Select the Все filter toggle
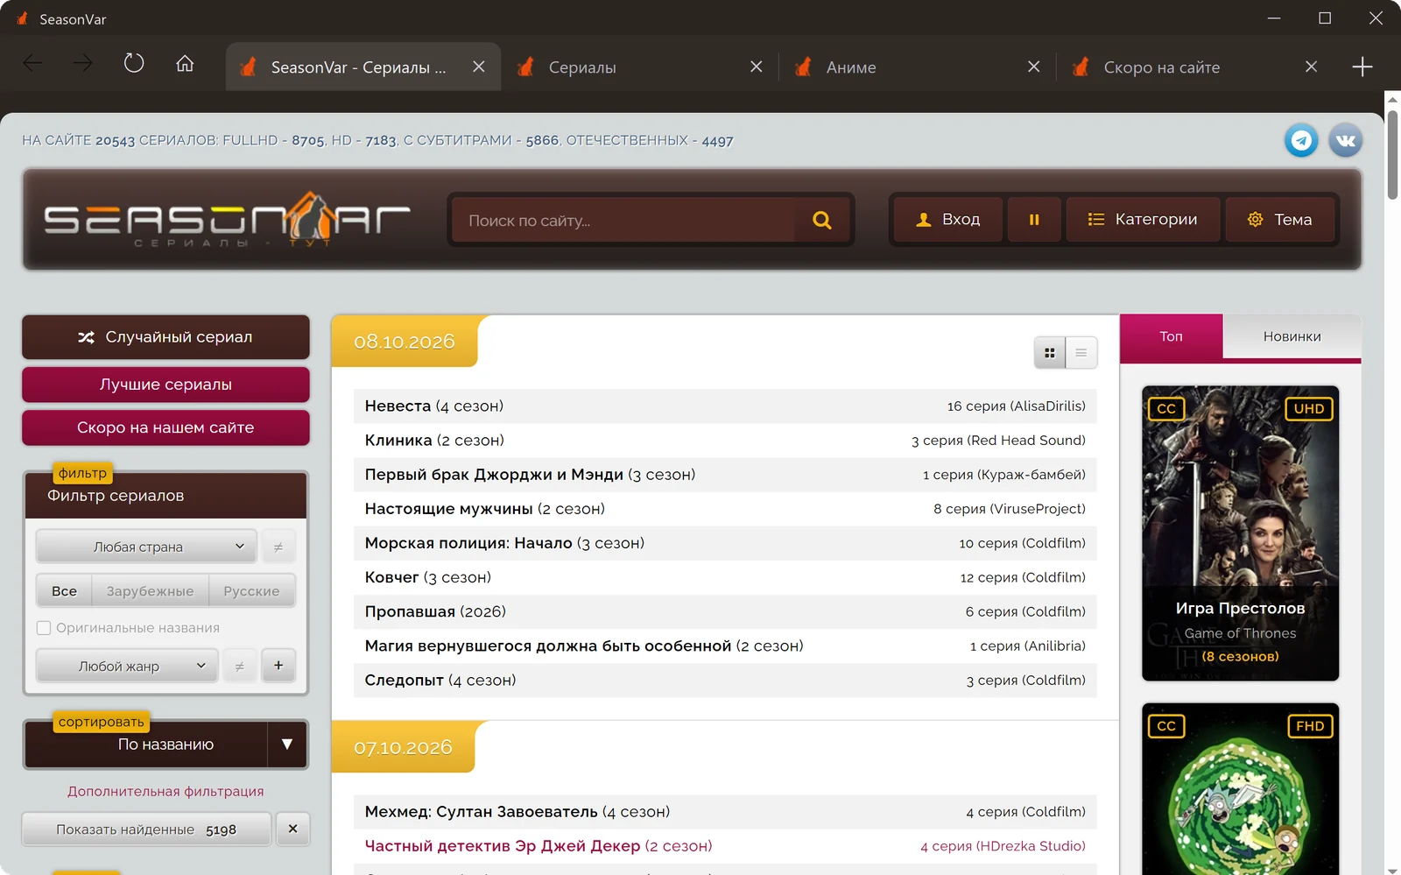 (x=64, y=591)
